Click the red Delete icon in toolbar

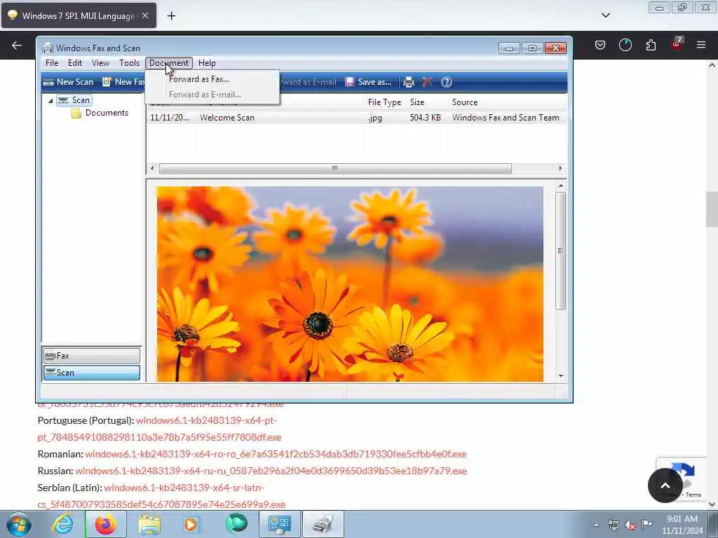[x=427, y=83]
